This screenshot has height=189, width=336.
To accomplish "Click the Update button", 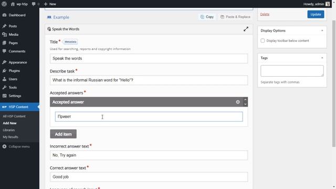I will pyautogui.click(x=316, y=14).
